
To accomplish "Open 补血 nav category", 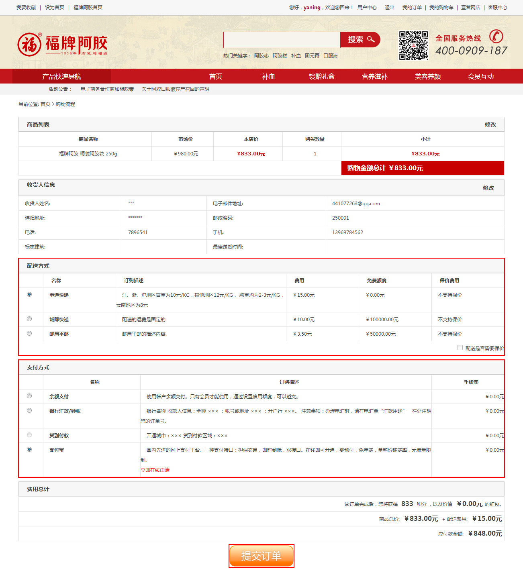I will tap(269, 76).
